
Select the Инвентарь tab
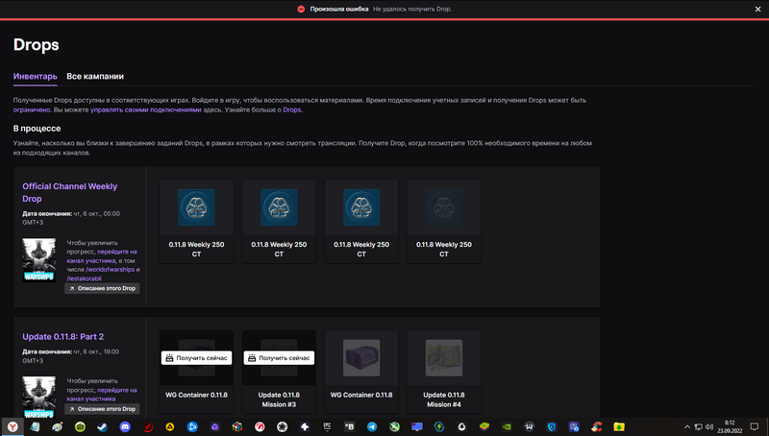point(36,77)
